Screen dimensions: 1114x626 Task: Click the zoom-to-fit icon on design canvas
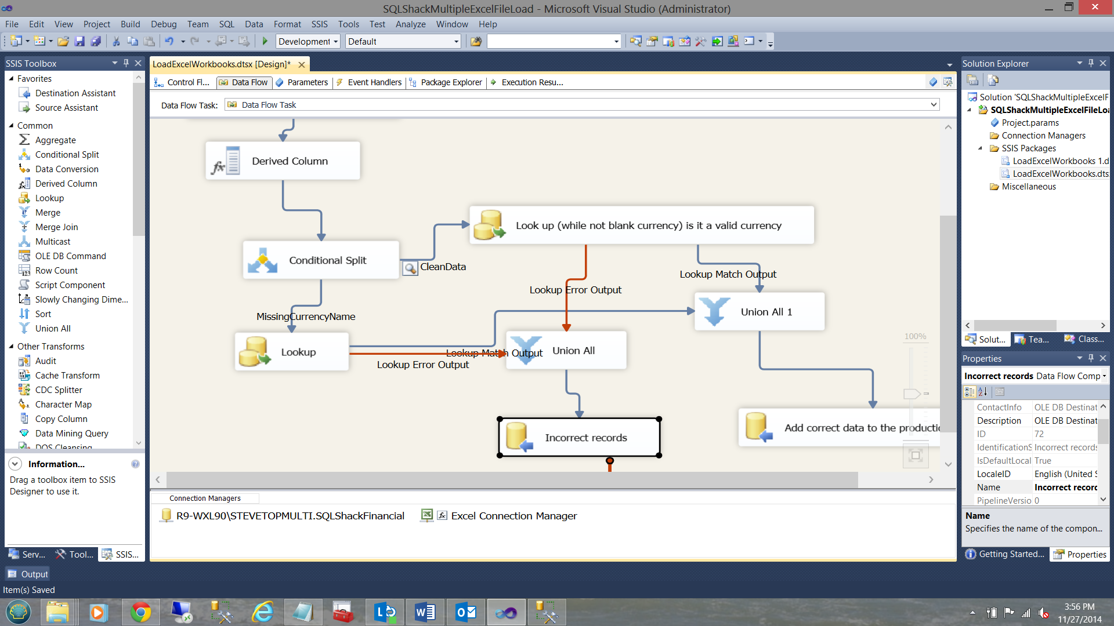click(x=916, y=455)
